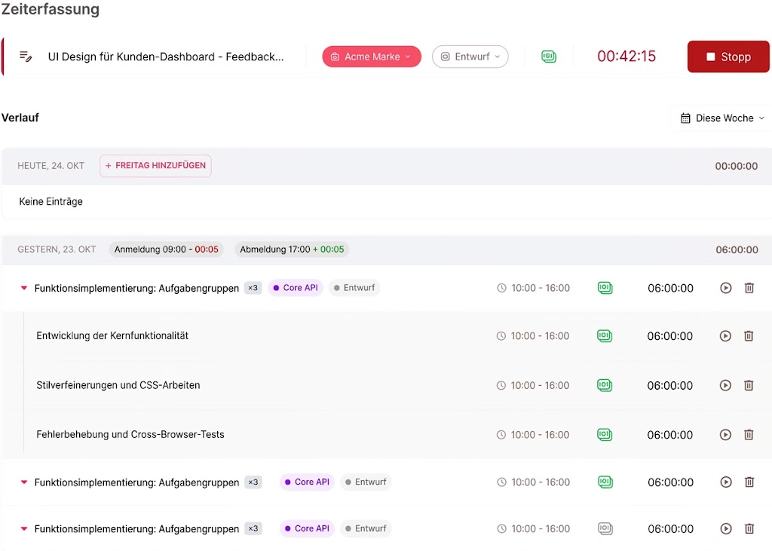This screenshot has width=772, height=551.
Task: Enable the gray billable icon on bottom Aufgabengruppen group
Action: pos(605,528)
